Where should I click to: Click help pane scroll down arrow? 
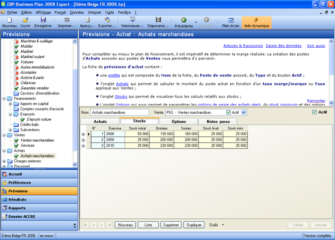coord(331,103)
